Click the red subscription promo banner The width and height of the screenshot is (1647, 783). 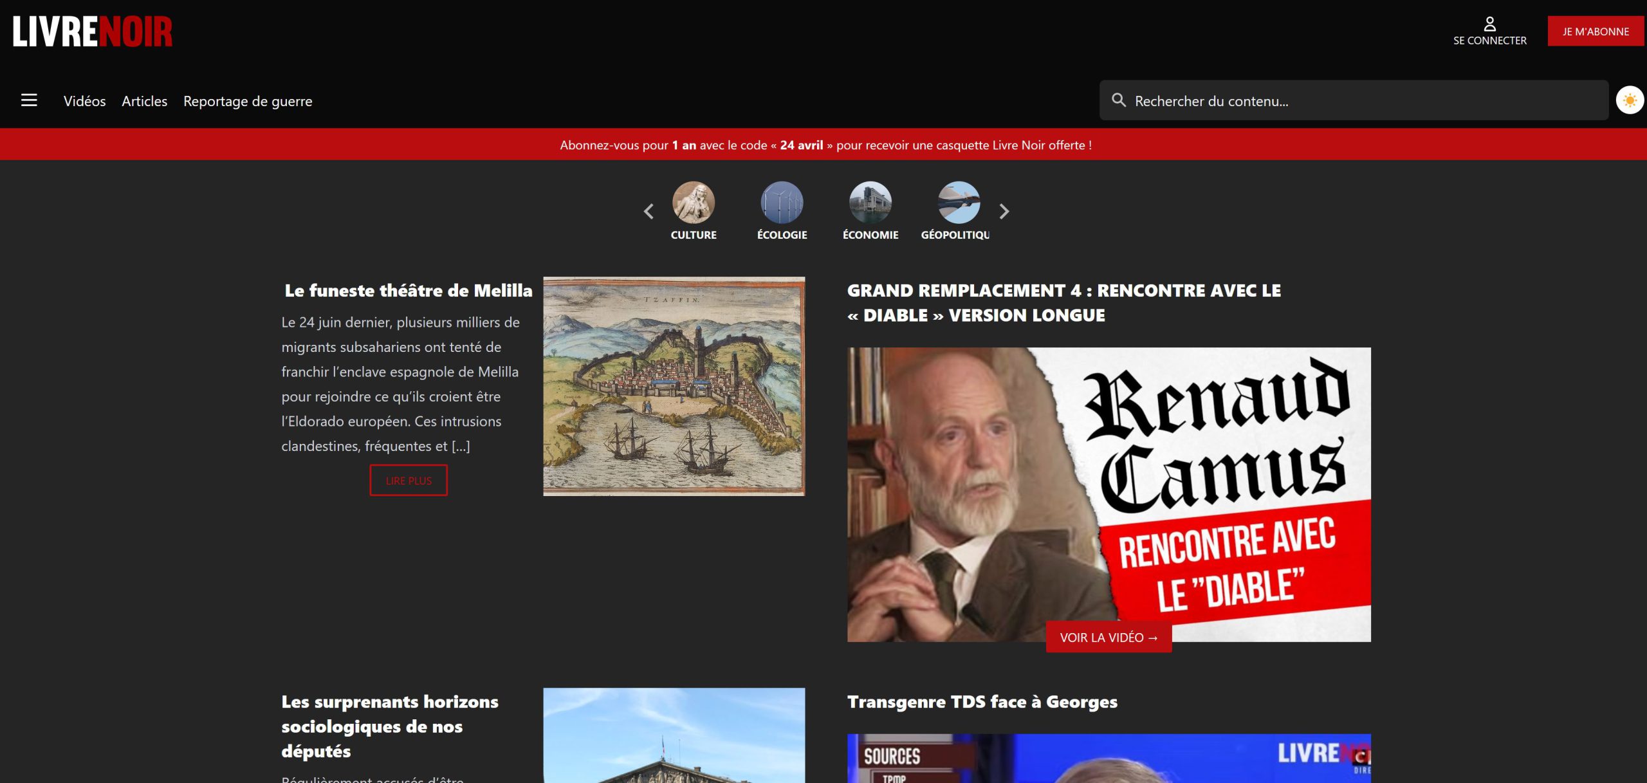tap(823, 145)
